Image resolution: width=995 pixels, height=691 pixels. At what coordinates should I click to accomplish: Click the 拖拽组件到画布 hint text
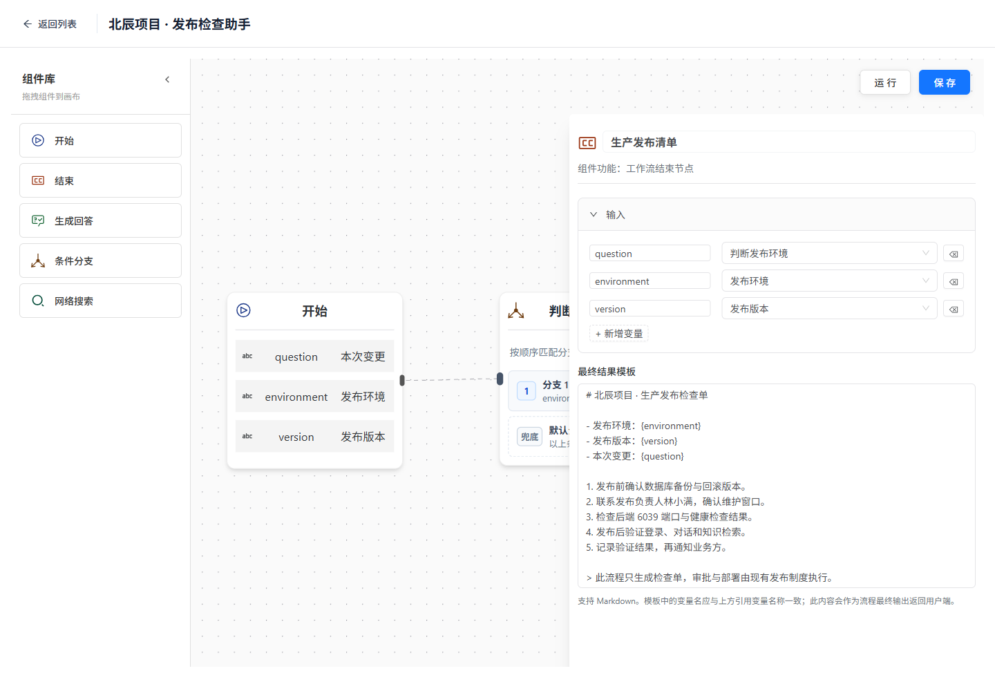(51, 97)
